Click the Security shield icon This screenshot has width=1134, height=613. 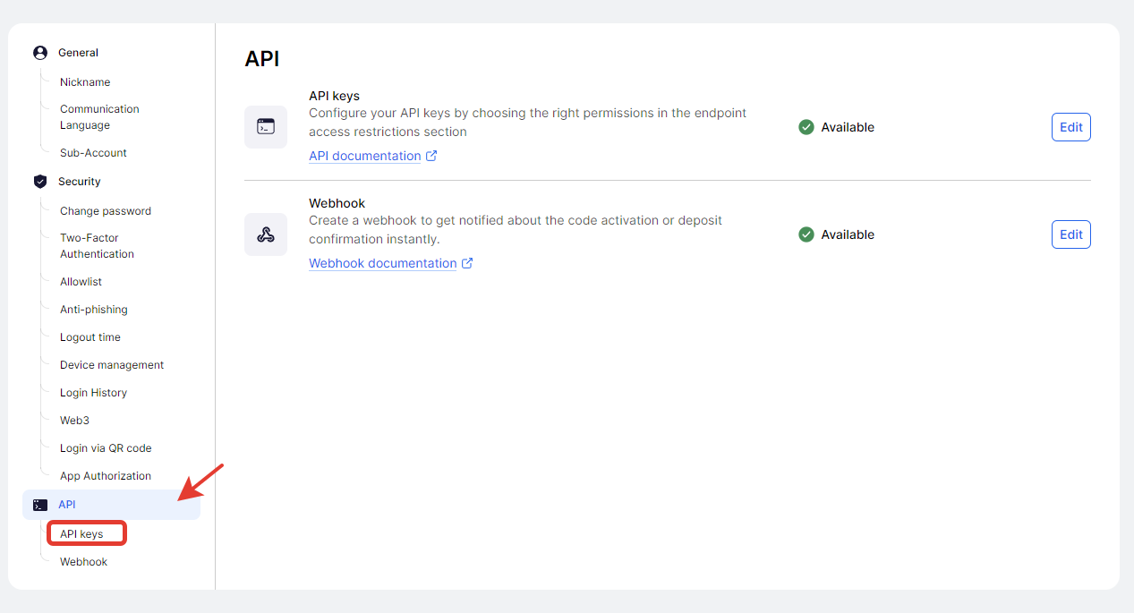(40, 182)
